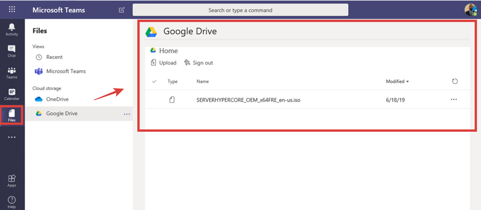Click the ISO file type icon
Viewport: 481px width, 210px height.
(172, 99)
